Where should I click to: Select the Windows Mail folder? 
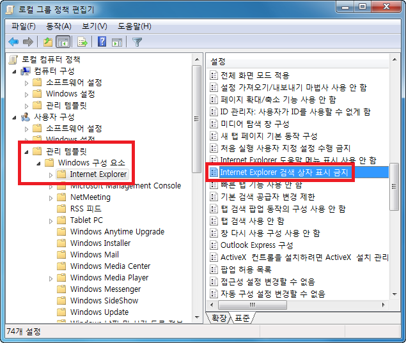[x=95, y=254]
